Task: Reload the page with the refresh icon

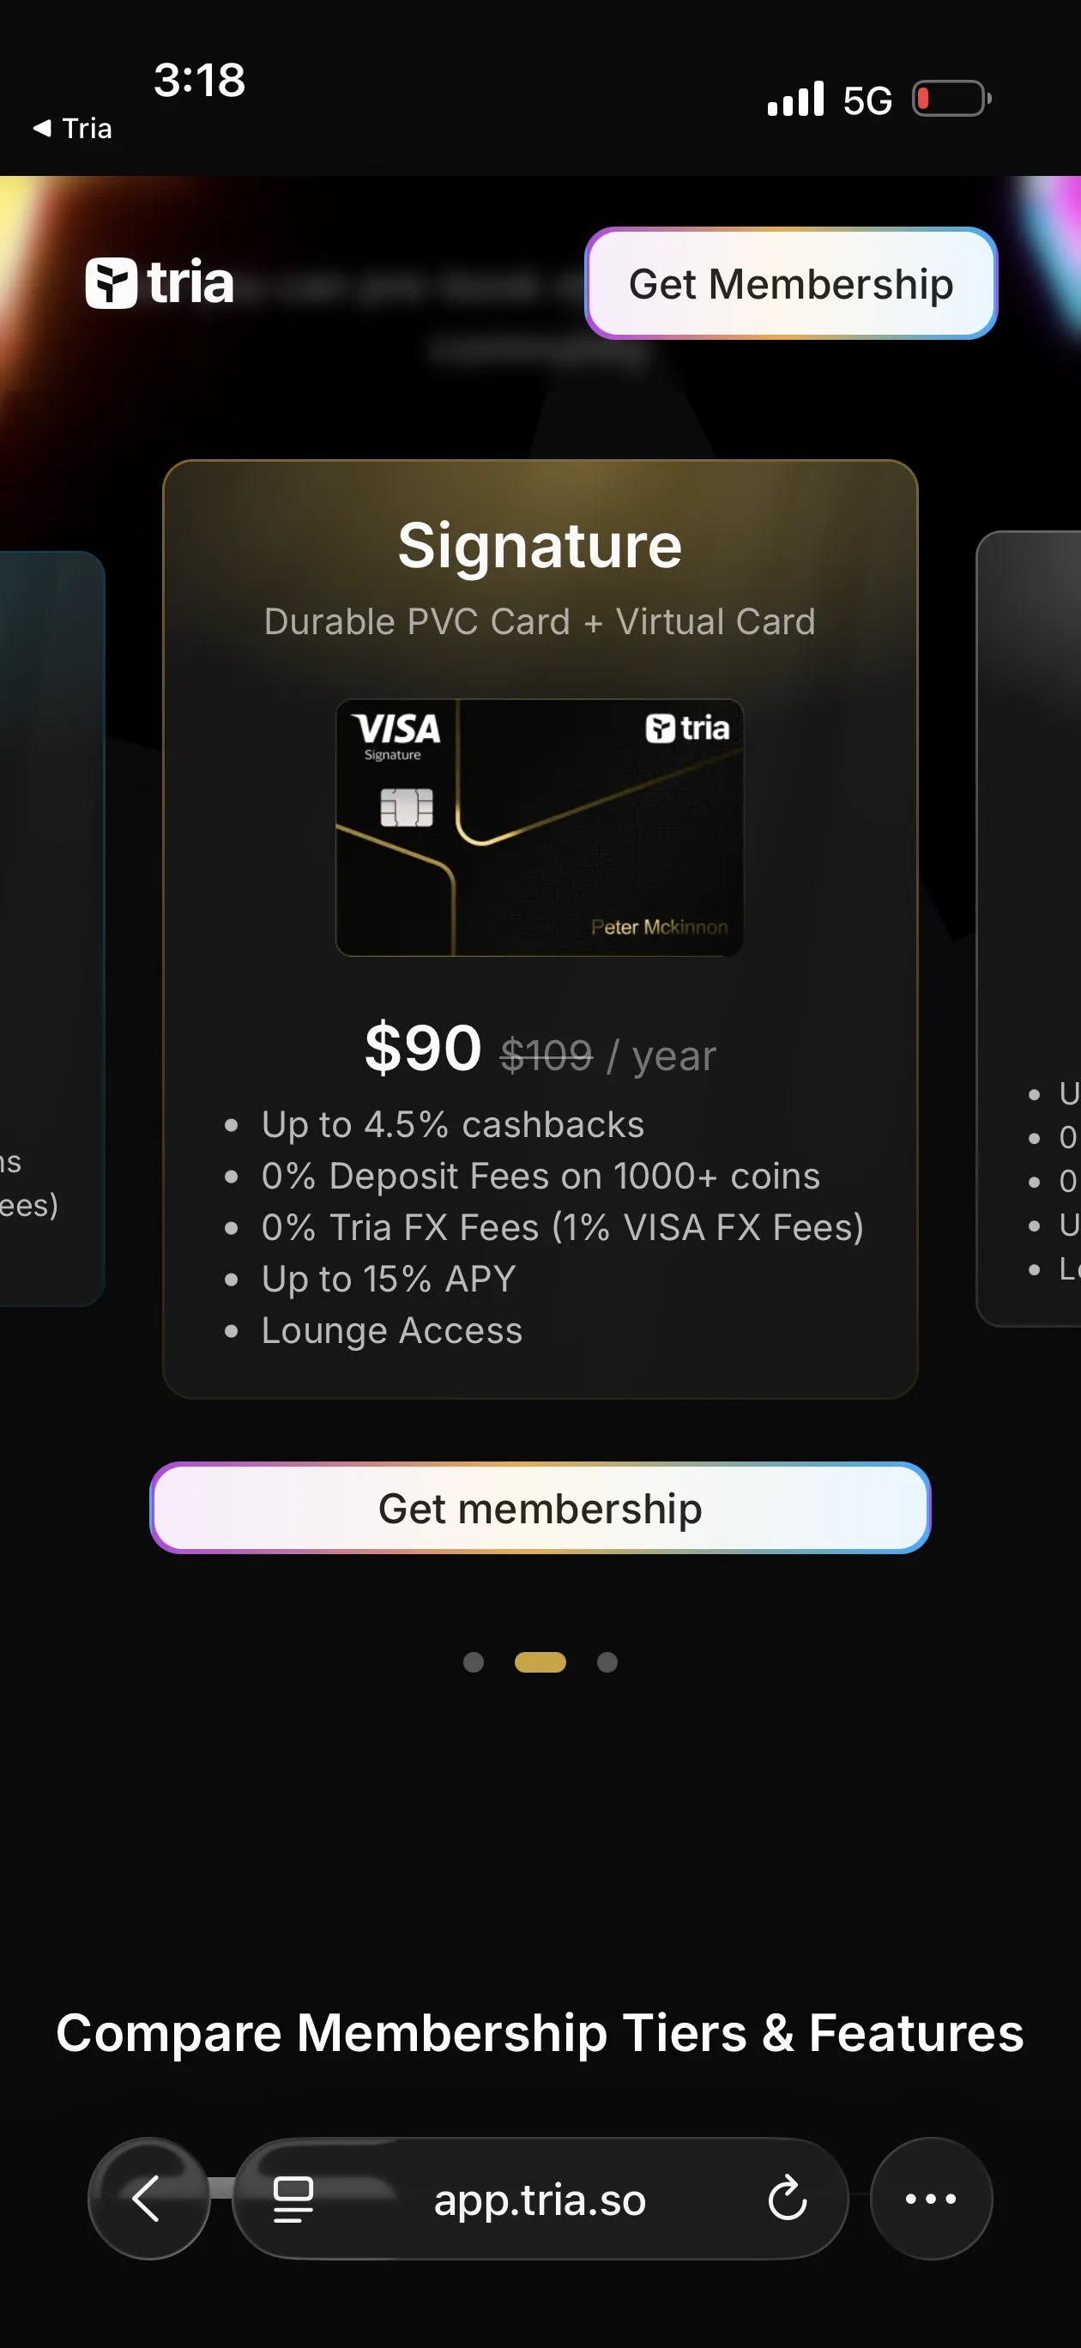Action: pyautogui.click(x=788, y=2199)
